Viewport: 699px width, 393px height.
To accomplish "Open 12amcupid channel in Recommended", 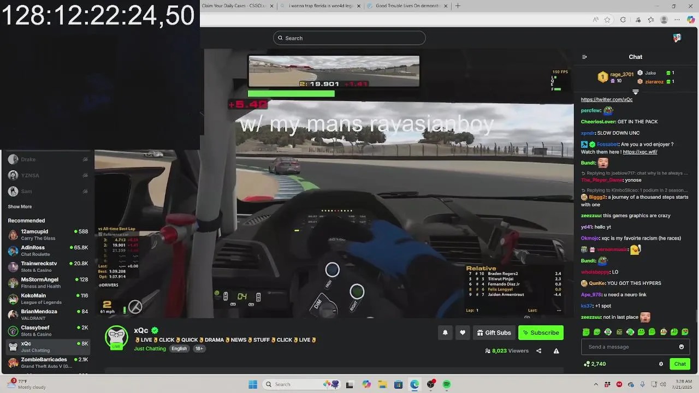I will pos(48,235).
